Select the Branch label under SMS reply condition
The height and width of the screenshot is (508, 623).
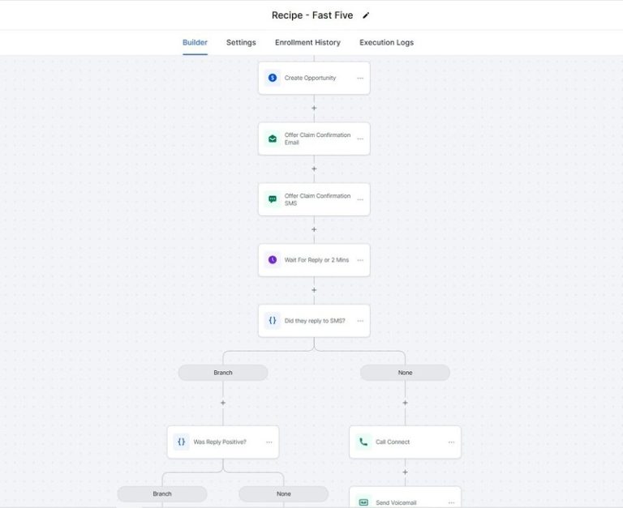pos(223,373)
